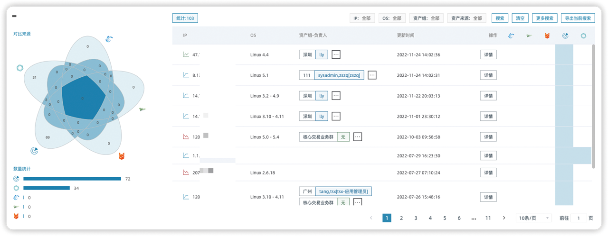608x236 pixels.
Task: Open the trend icon for the Linux 3.2 - 4.9 row
Action: [186, 96]
